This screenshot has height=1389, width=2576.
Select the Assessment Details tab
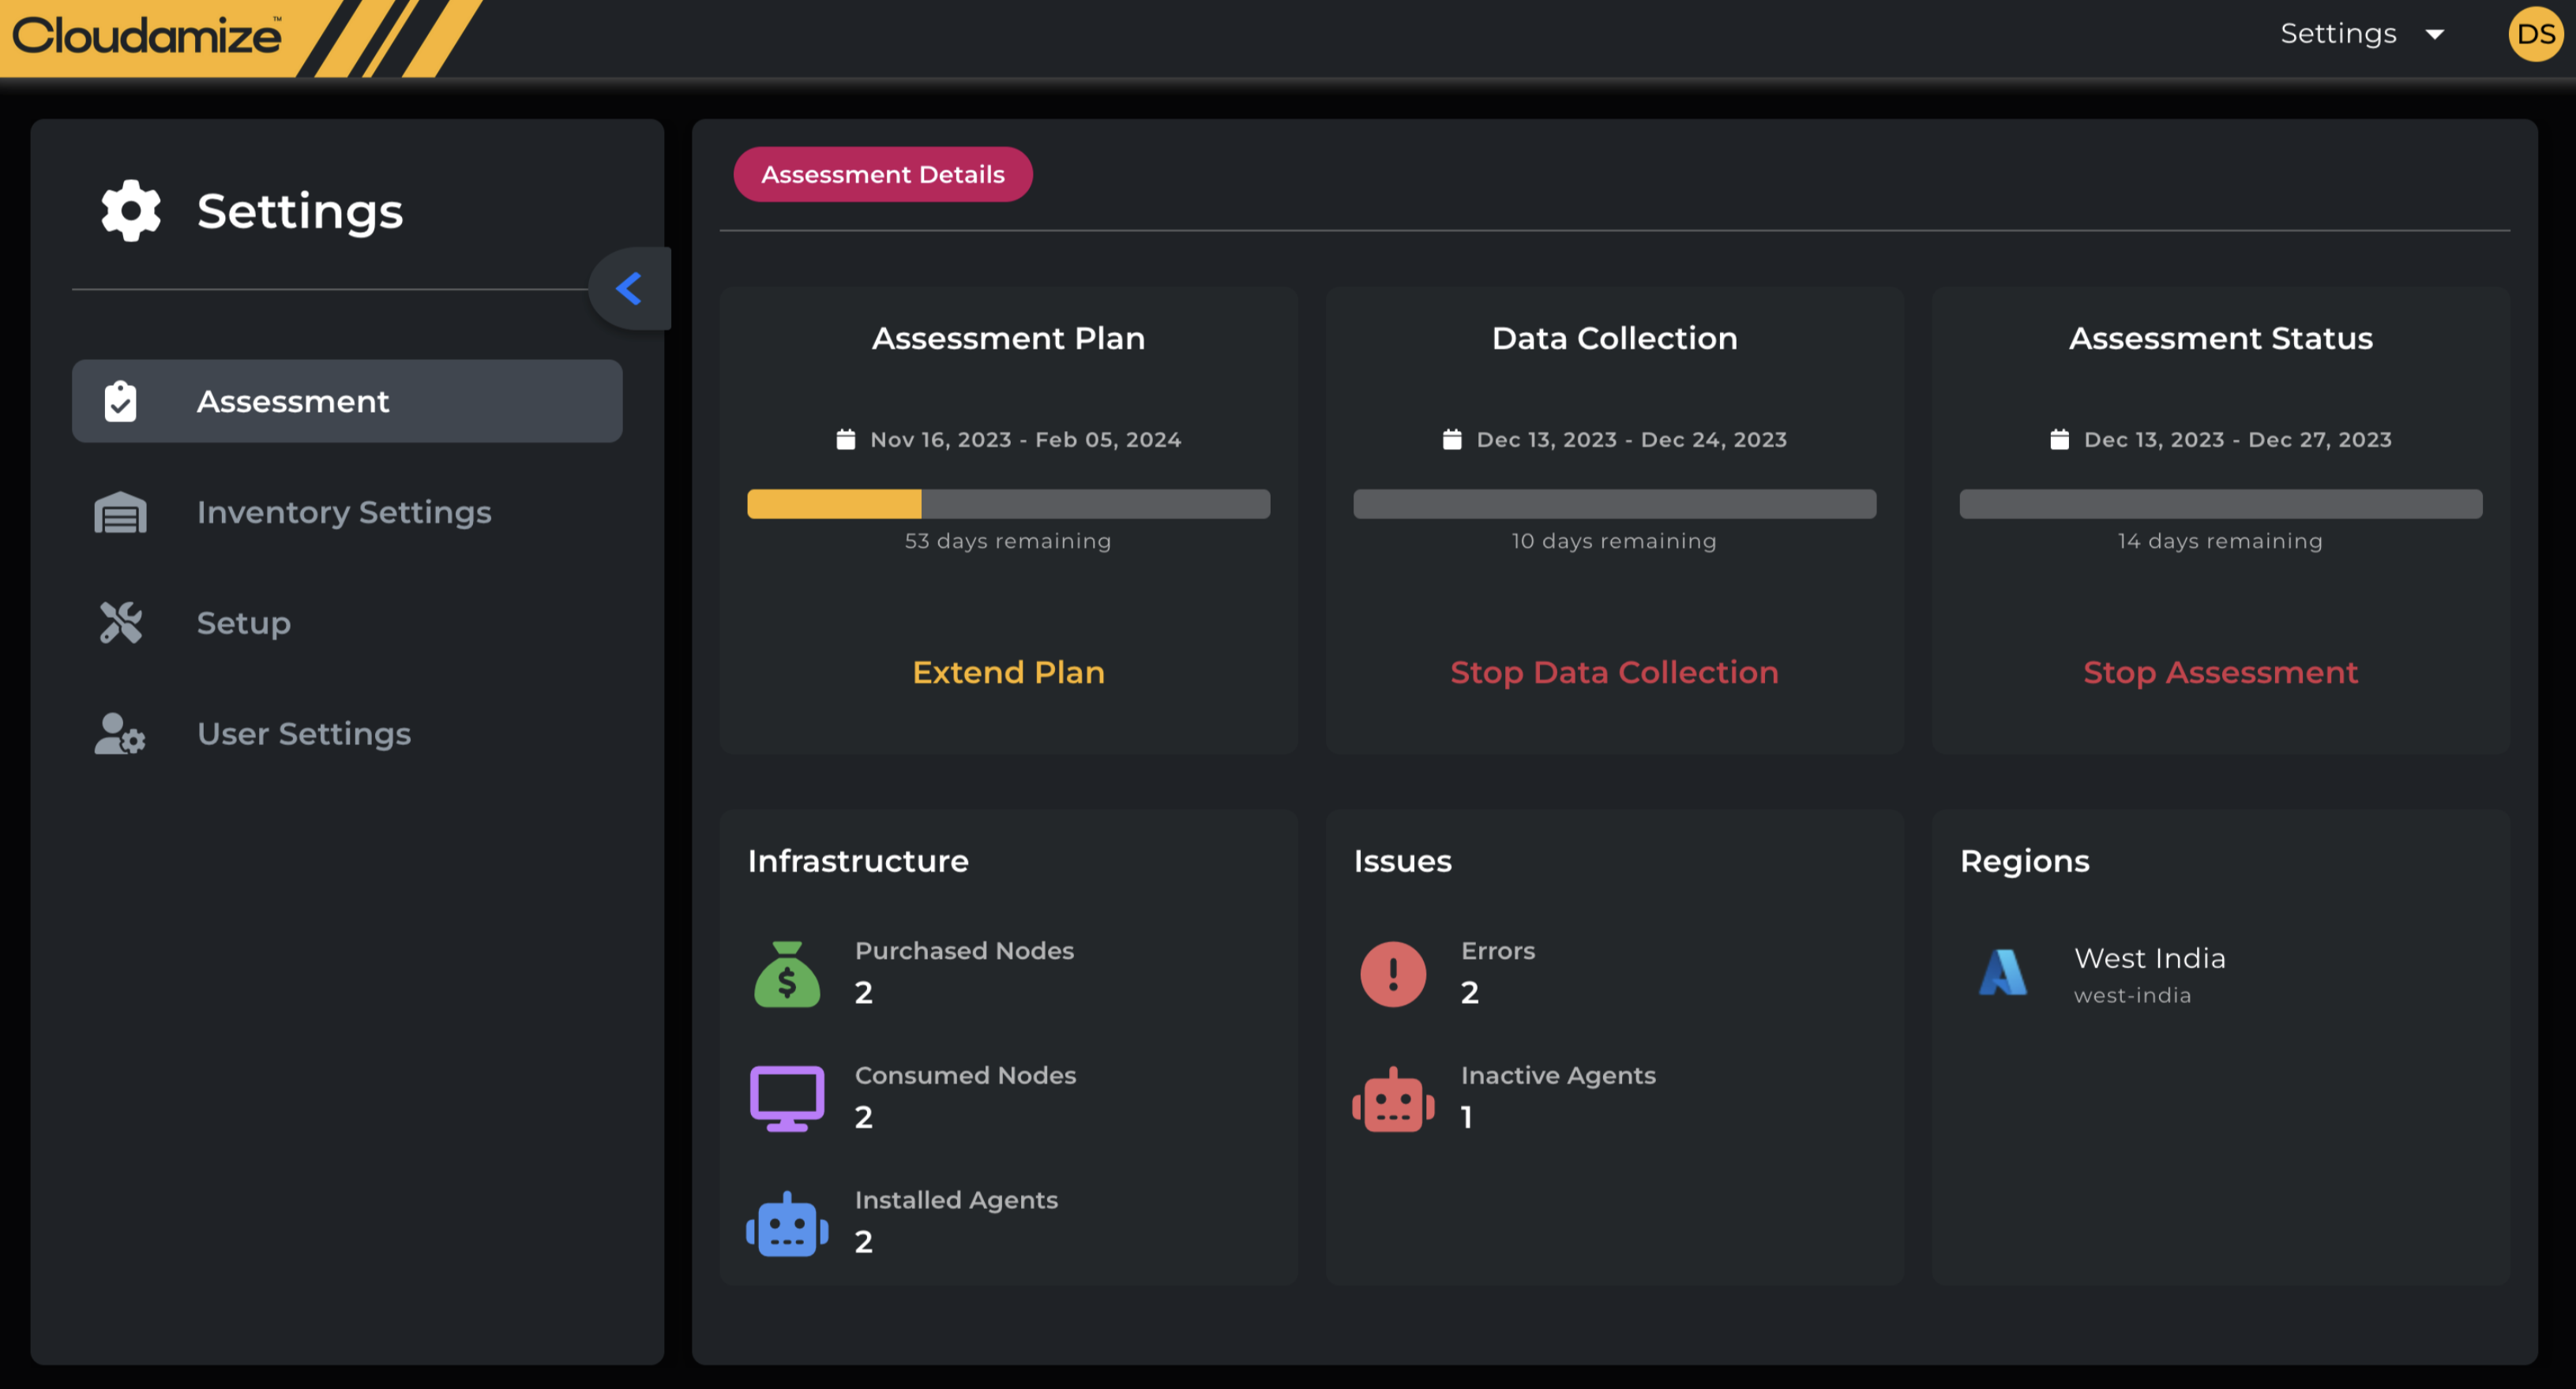click(x=883, y=174)
